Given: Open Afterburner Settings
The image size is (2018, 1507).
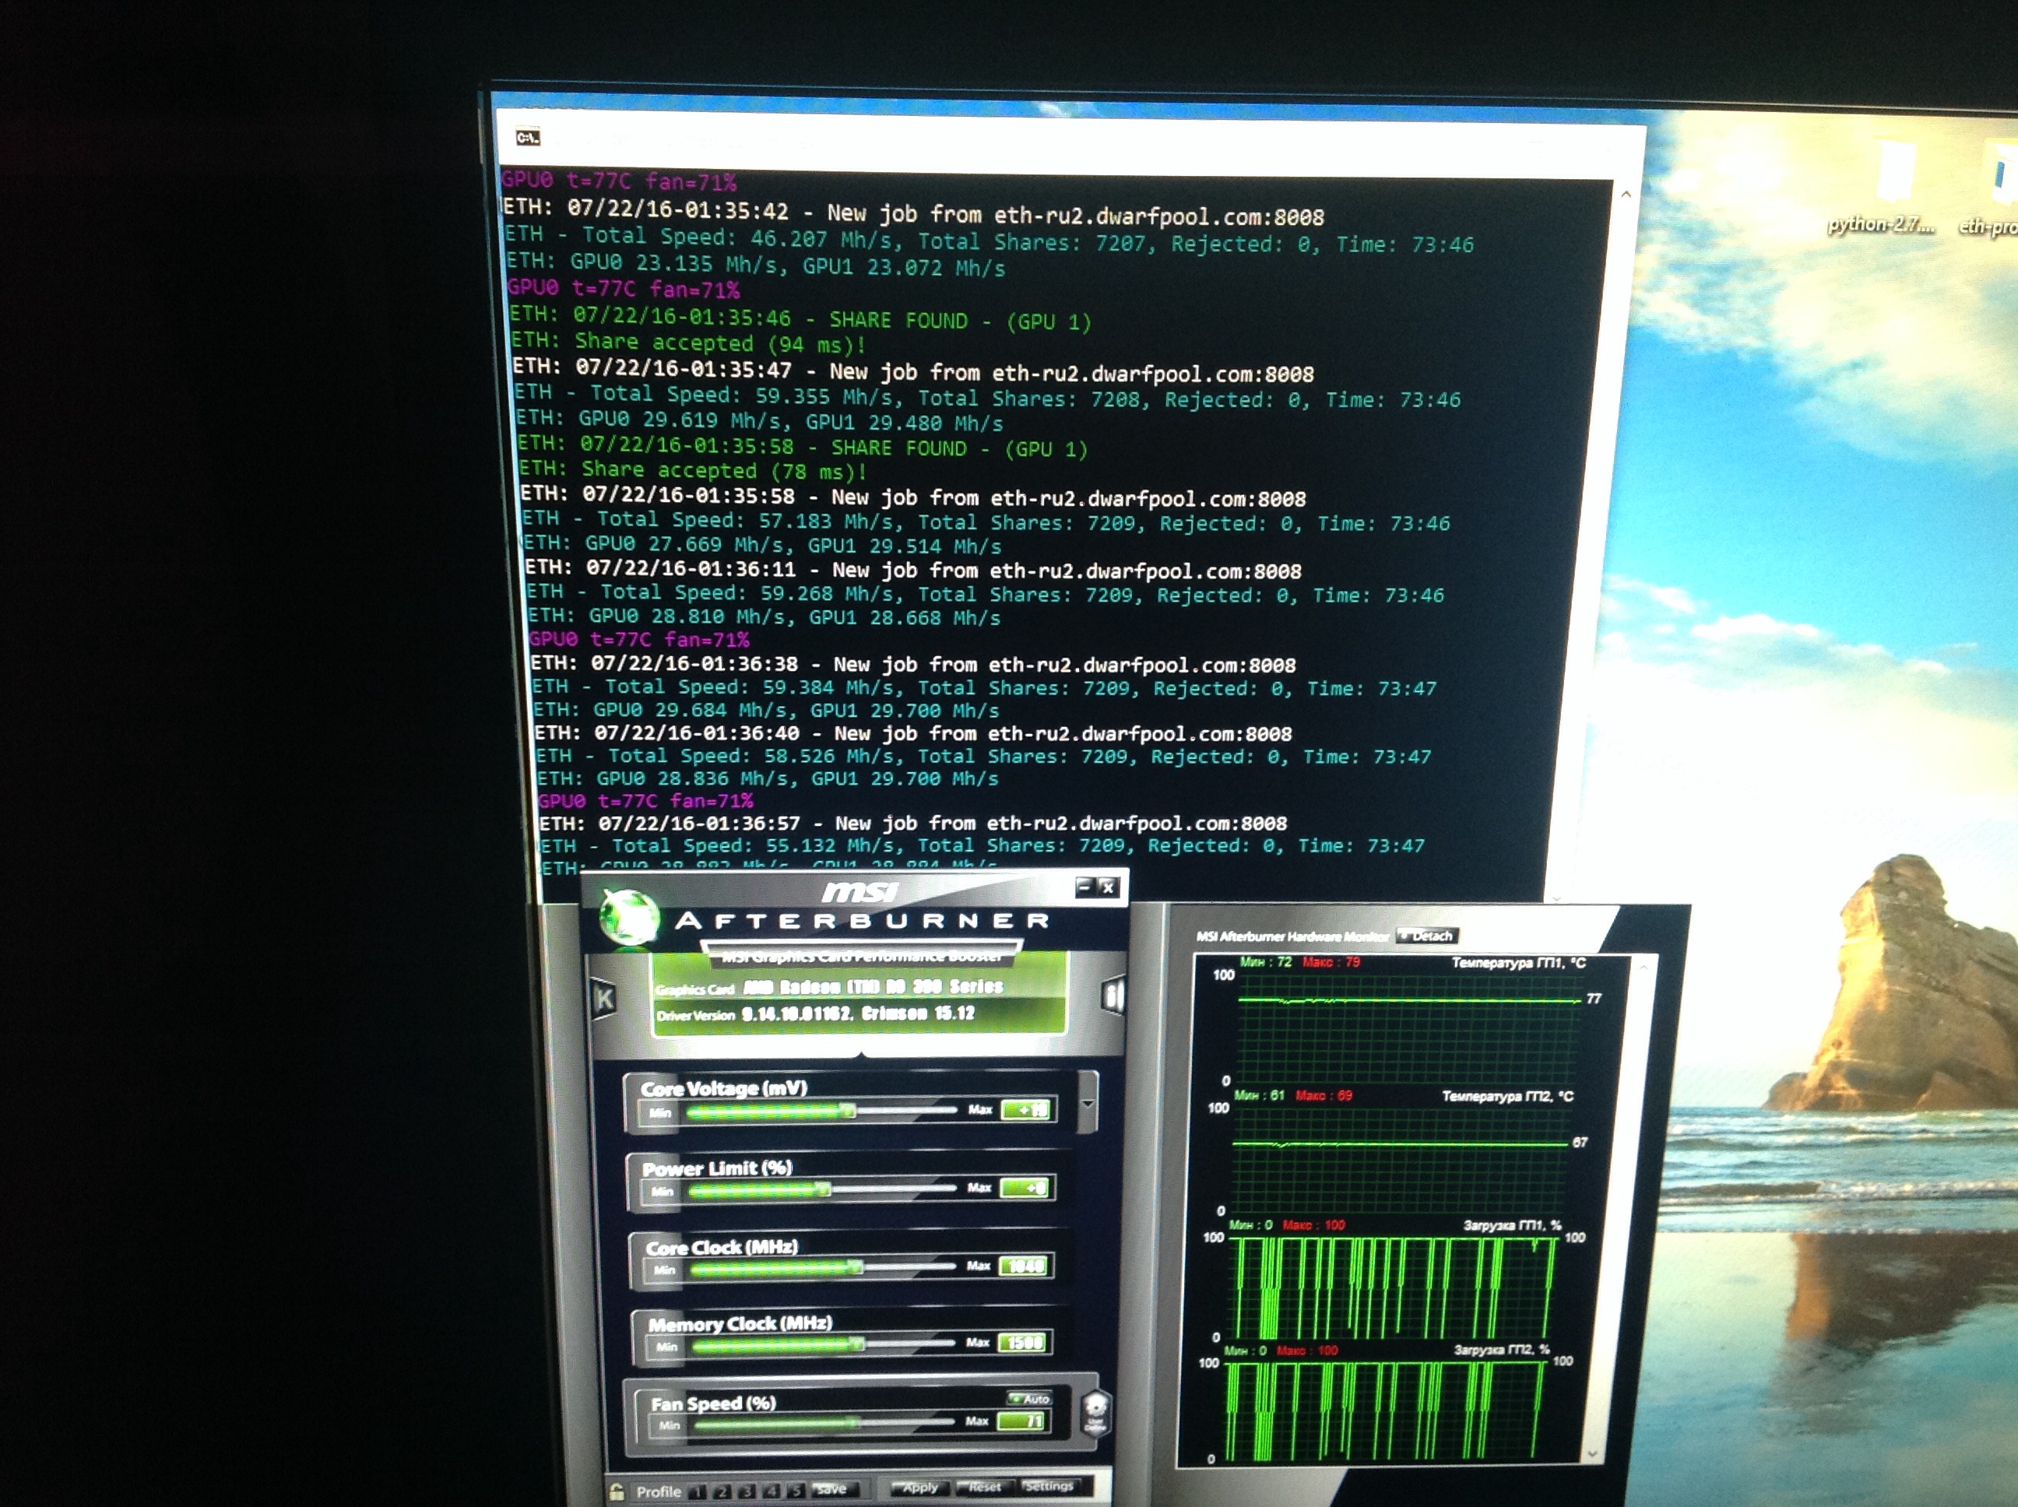Looking at the screenshot, I should pyautogui.click(x=1049, y=1486).
